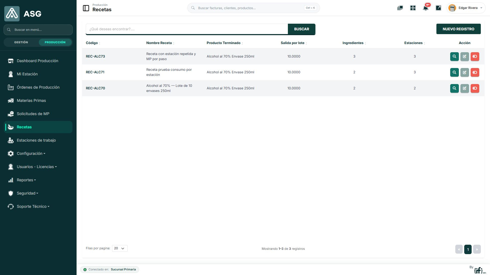Go to page 1

click(468, 249)
